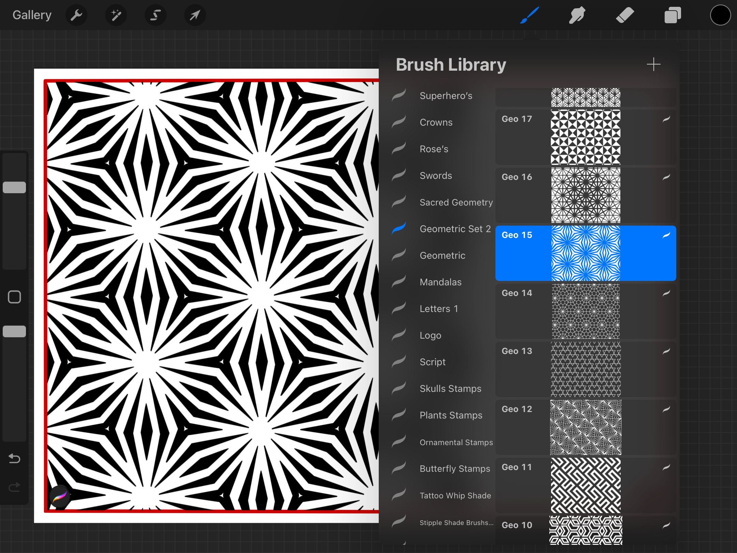Tap the stroke icon on Geo 17 row
The width and height of the screenshot is (737, 553).
pos(666,119)
